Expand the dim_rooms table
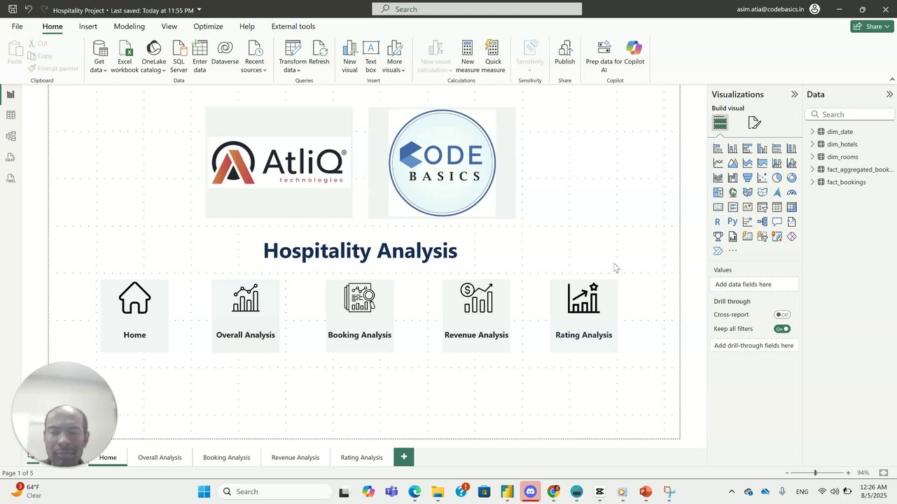The image size is (897, 504). tap(812, 157)
